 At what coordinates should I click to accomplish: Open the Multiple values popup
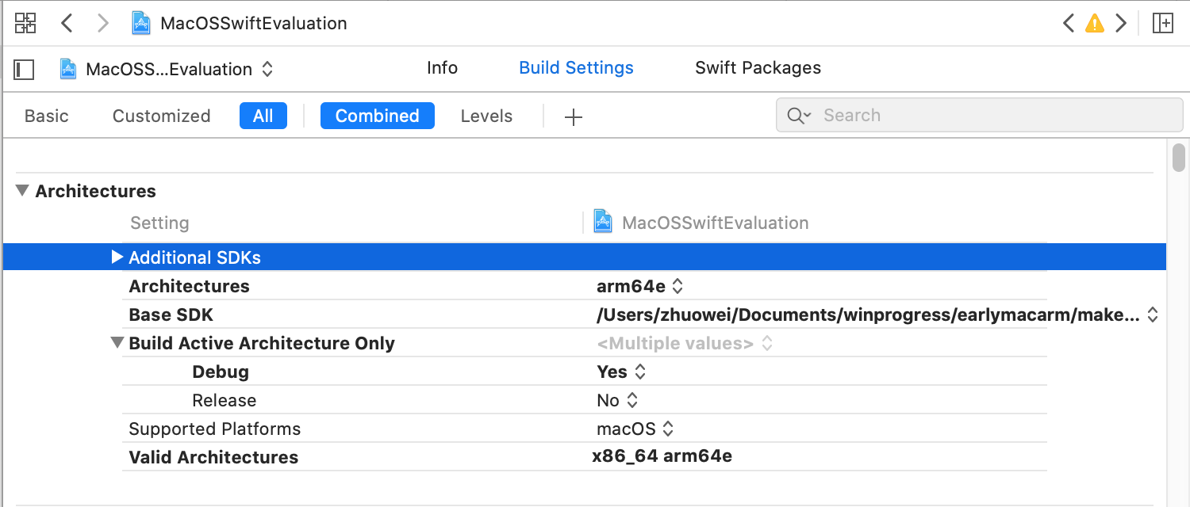tap(685, 343)
